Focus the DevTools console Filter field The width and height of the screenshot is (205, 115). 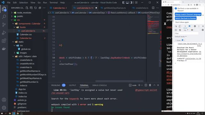pyautogui.click(x=186, y=33)
